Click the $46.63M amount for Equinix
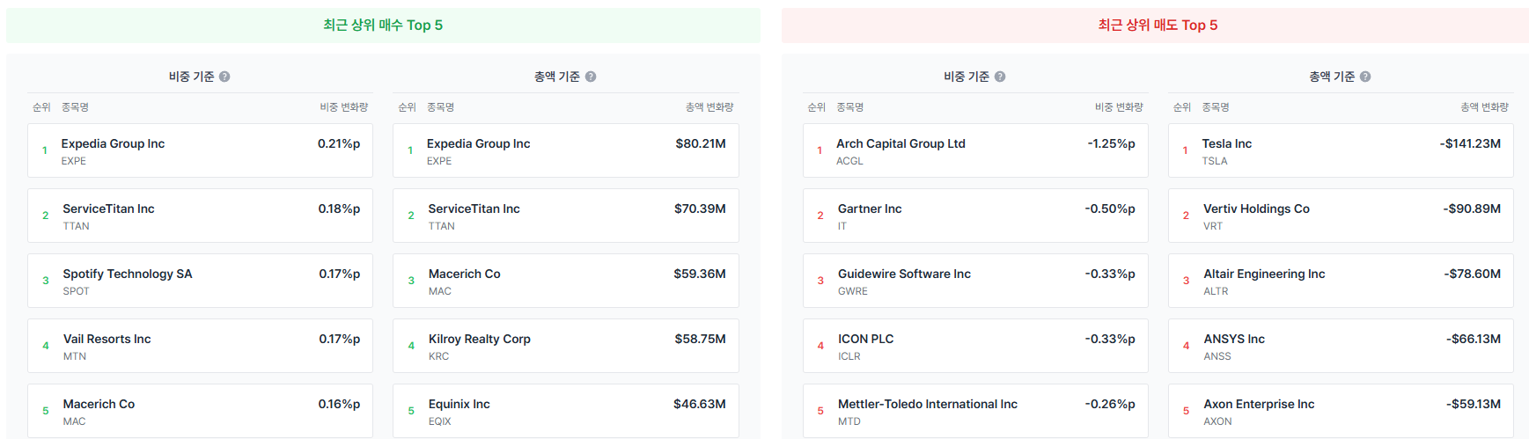This screenshot has width=1529, height=439. click(x=700, y=404)
